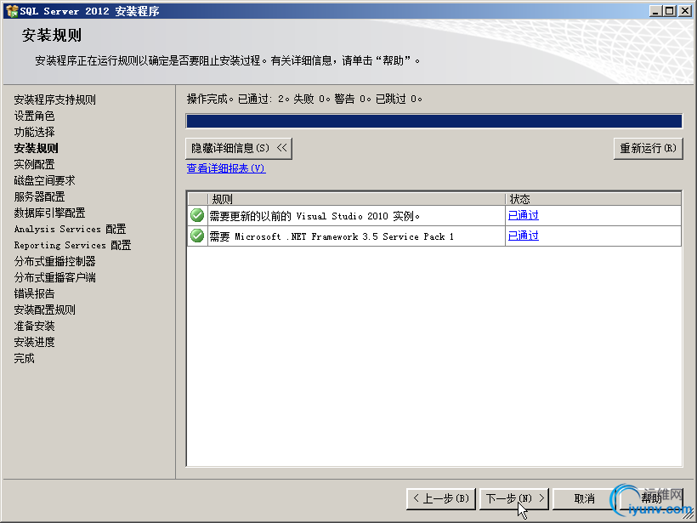
Task: Minimize the SQL Server 2012 setup window
Action: click(655, 11)
